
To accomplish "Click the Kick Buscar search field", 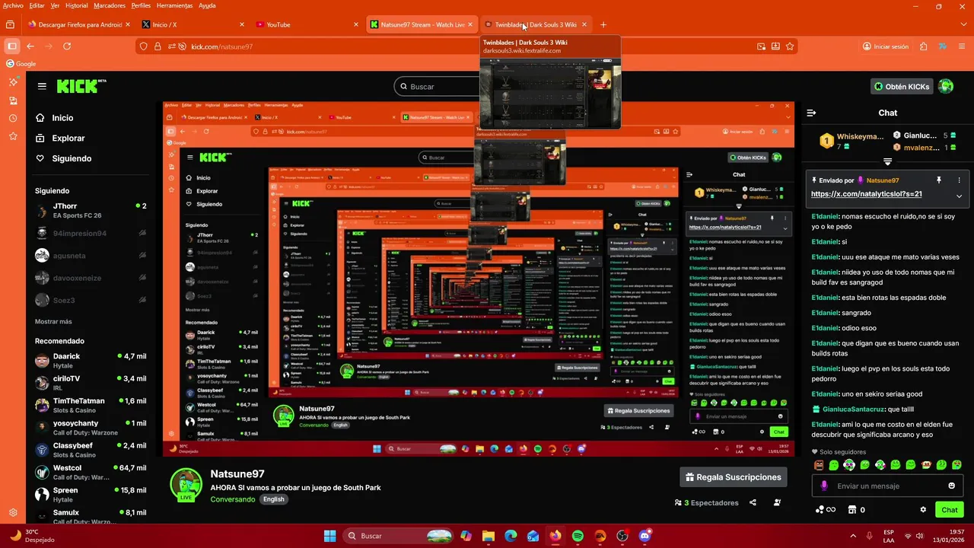I will coord(438,87).
